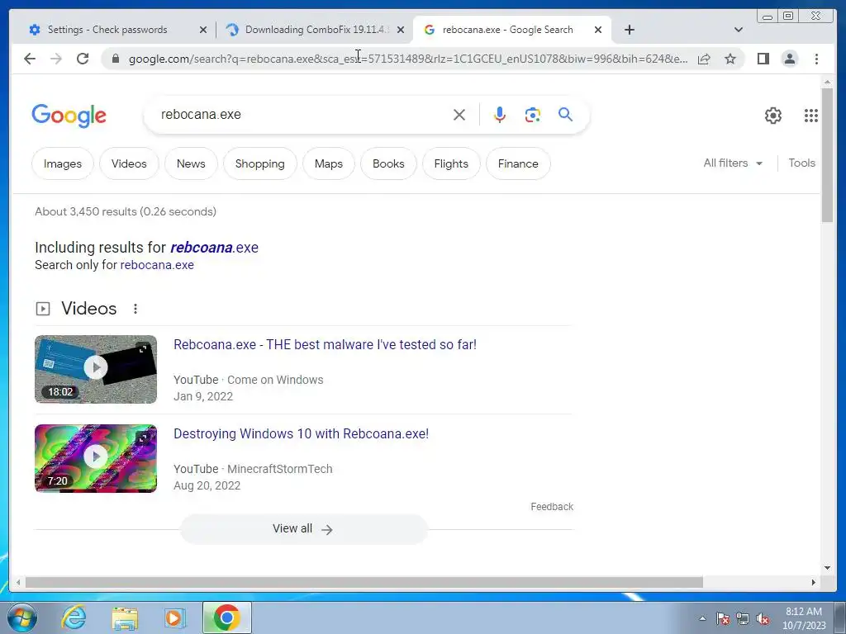The width and height of the screenshot is (846, 634).
Task: Show hidden system tray icons
Action: pyautogui.click(x=702, y=618)
